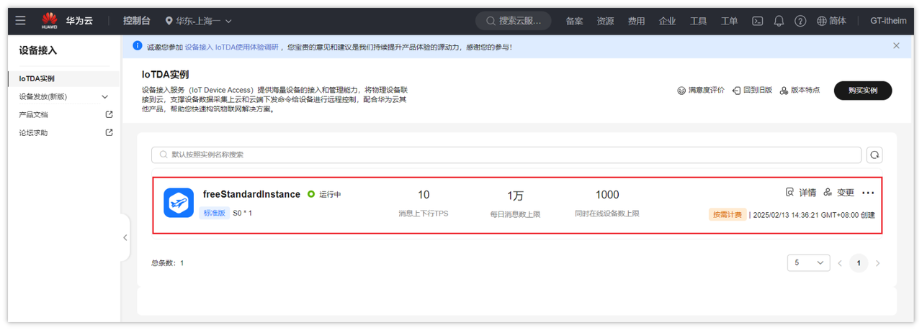Click the 设备接入 sidebar title

click(38, 50)
